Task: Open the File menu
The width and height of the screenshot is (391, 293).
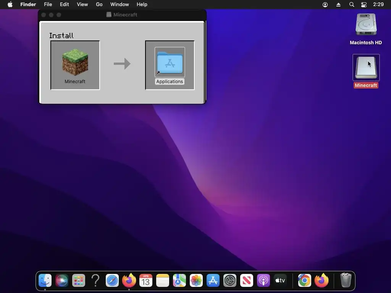Action: click(x=48, y=5)
